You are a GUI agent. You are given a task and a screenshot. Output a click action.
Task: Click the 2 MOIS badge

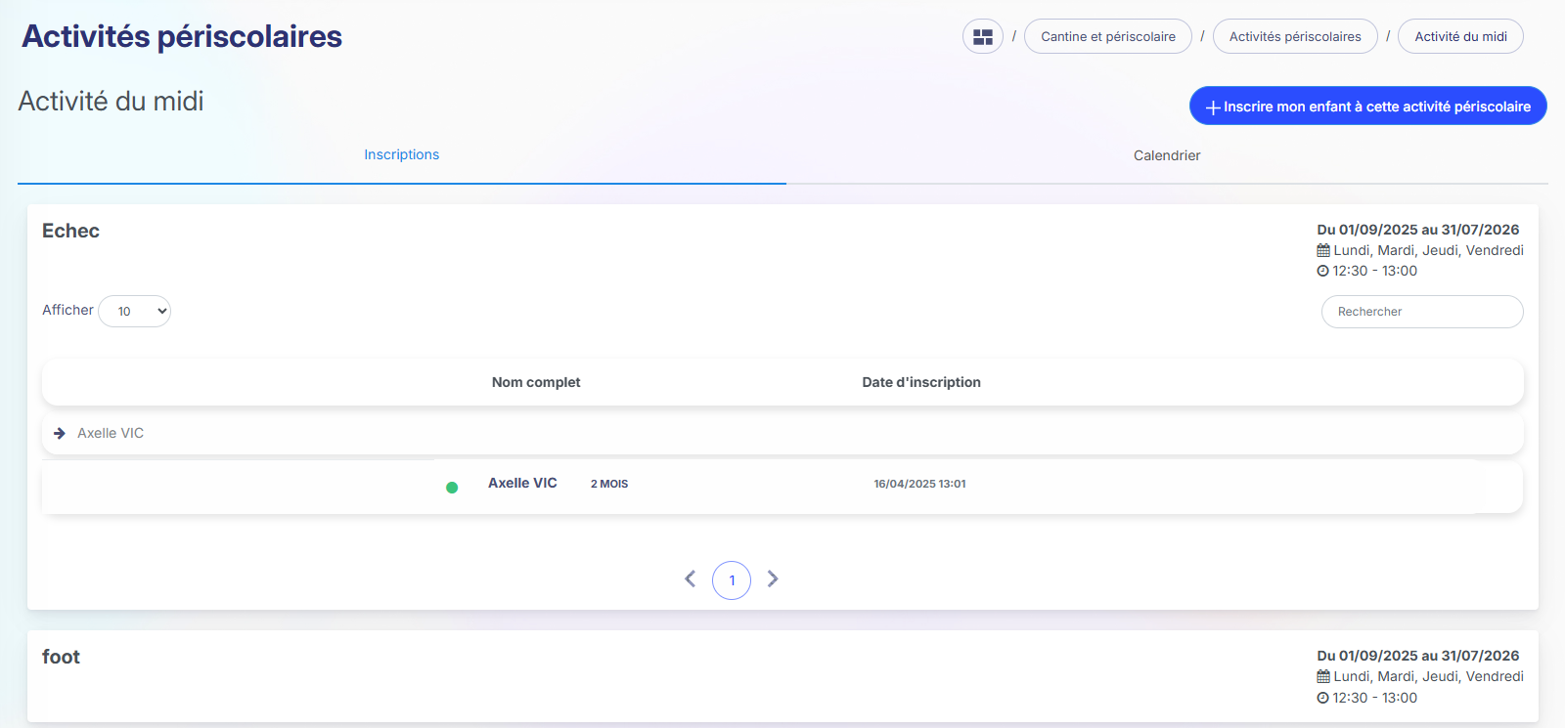click(x=609, y=484)
